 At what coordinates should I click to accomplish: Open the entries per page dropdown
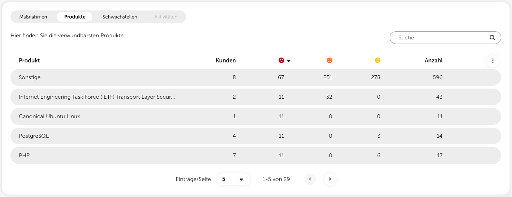click(233, 179)
